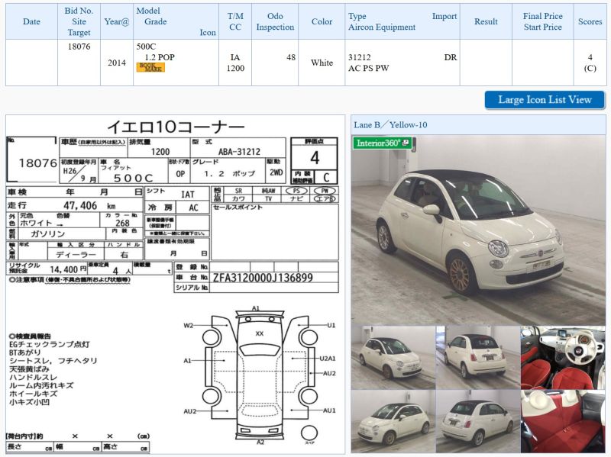The image size is (611, 457).
Task: Click the T/M CC column header
Action: (x=235, y=22)
